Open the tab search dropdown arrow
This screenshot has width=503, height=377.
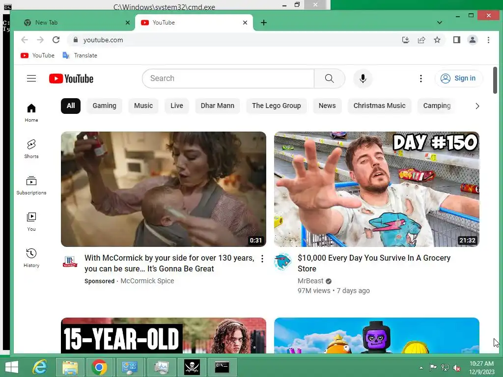(x=440, y=23)
